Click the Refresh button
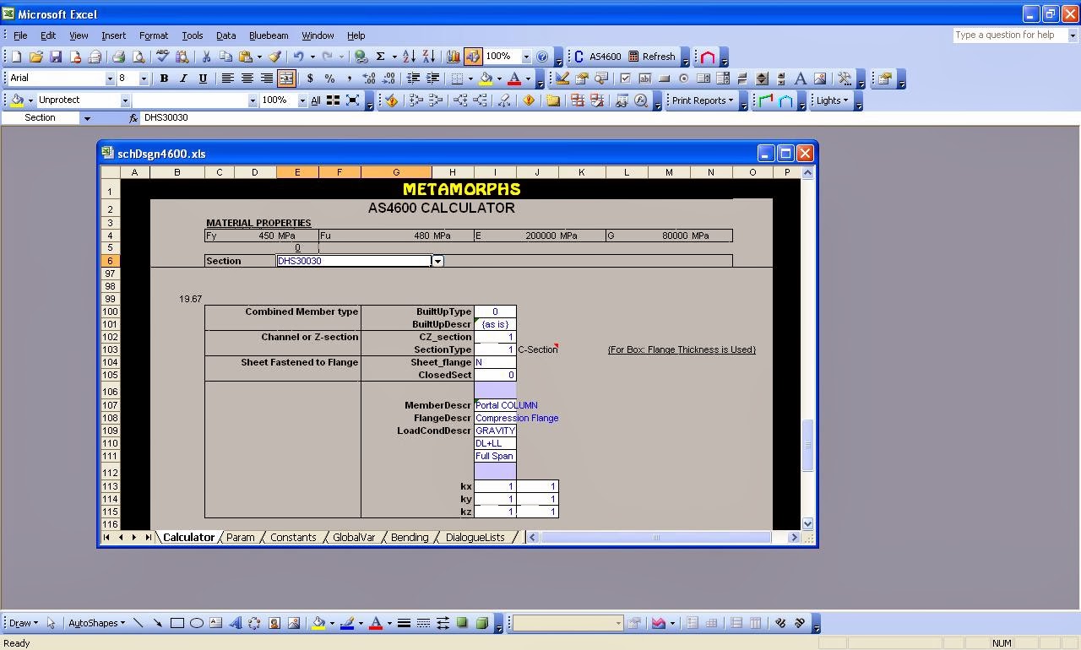Image resolution: width=1081 pixels, height=650 pixels. (x=651, y=57)
